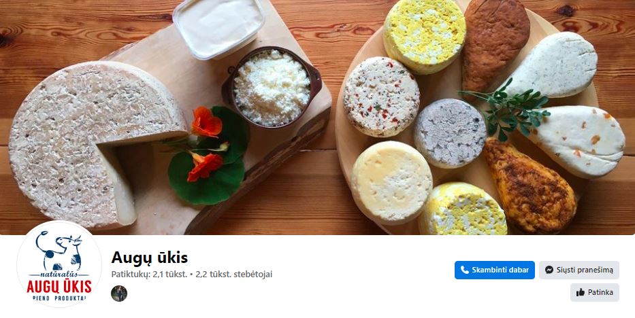This screenshot has height=318, width=635.
Task: Open the cover photo at wooden table background
Action: [317, 117]
